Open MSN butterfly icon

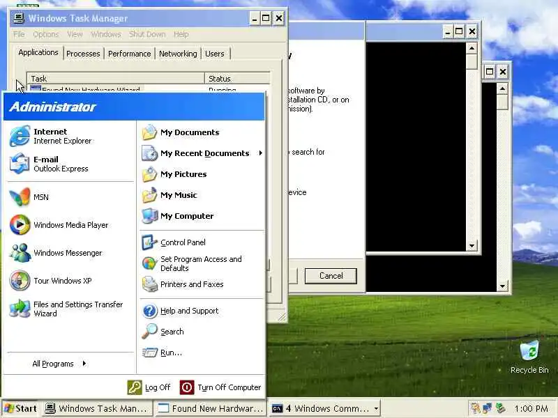tap(20, 197)
